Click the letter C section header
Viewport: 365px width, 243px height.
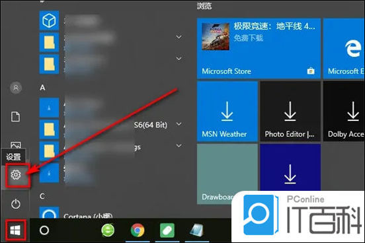(x=42, y=196)
